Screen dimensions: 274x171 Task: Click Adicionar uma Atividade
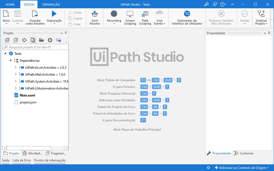[x=117, y=100]
